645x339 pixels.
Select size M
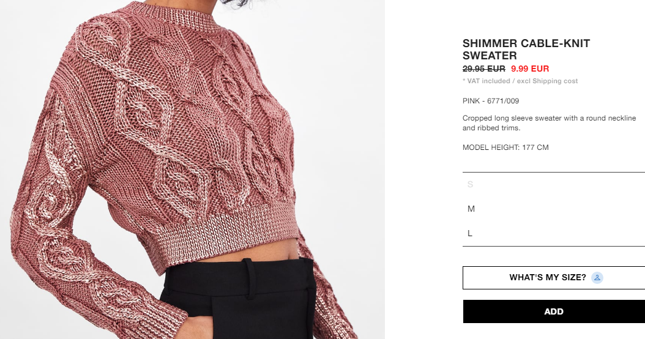[x=554, y=209]
